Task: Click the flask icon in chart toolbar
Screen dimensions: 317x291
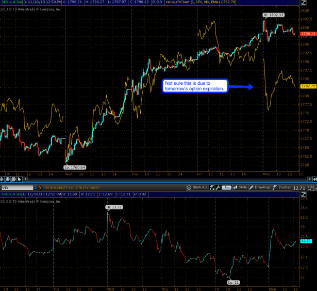Action: tap(212, 187)
